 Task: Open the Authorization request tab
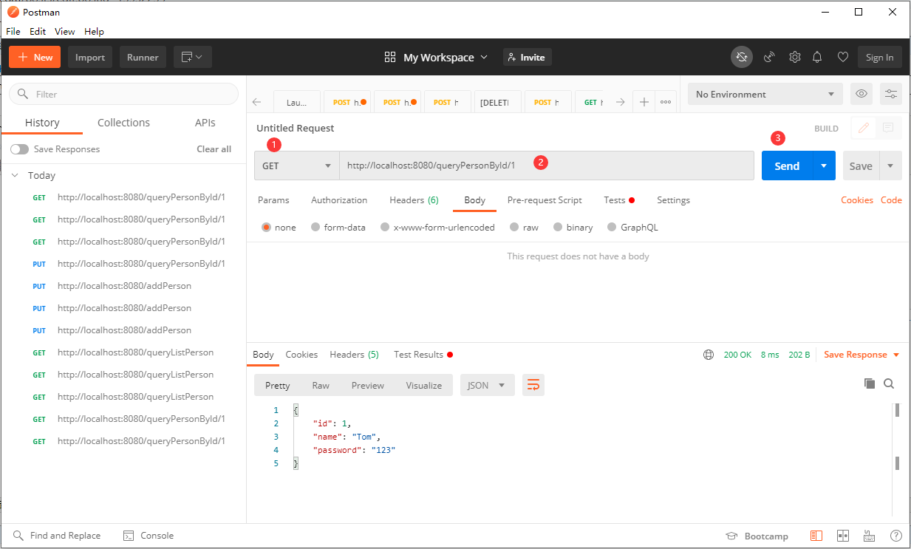pos(339,200)
